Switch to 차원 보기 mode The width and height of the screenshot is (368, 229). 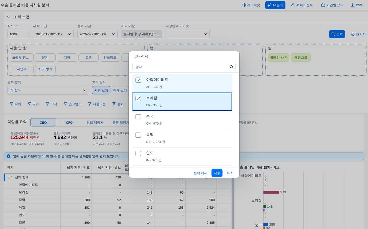(101, 90)
